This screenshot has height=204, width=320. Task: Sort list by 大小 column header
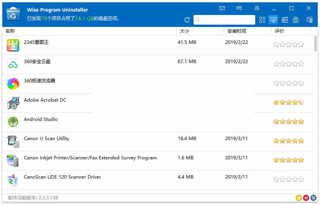[x=200, y=31]
